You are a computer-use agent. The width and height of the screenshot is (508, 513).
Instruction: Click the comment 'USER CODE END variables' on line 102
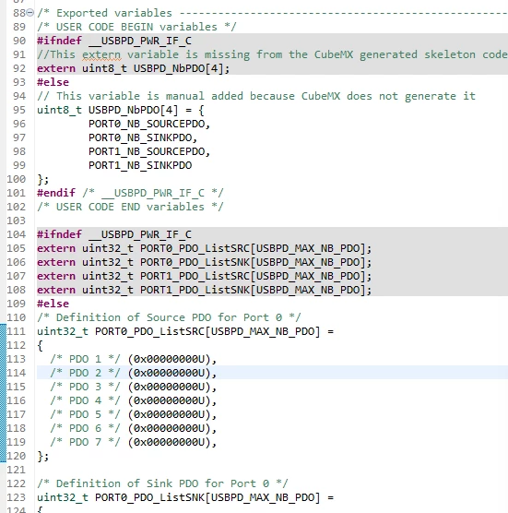(130, 207)
